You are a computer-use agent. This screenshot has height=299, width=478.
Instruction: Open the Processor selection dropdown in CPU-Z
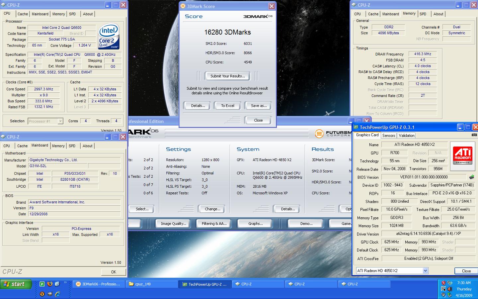point(60,121)
